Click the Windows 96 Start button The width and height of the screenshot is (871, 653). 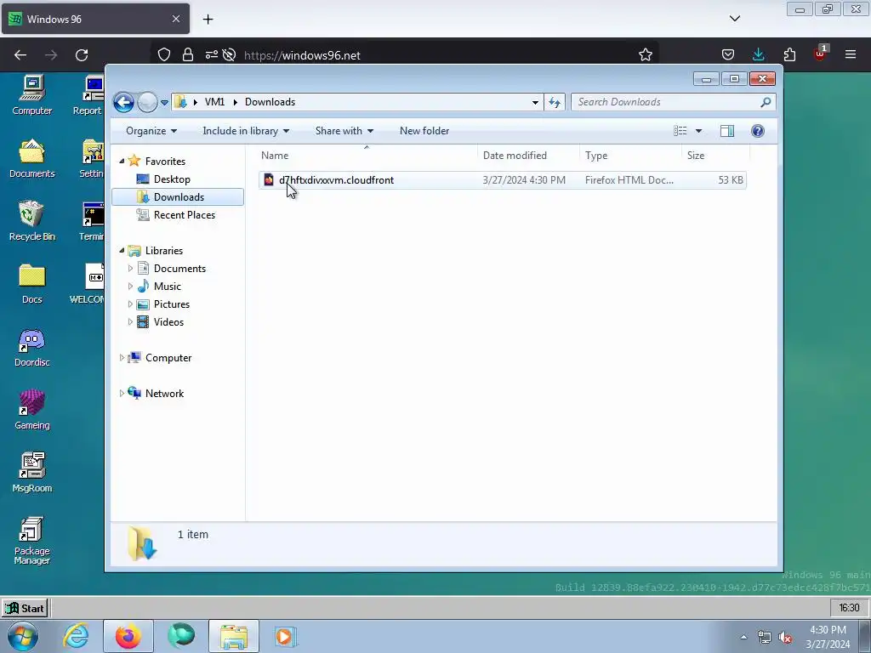[25, 608]
